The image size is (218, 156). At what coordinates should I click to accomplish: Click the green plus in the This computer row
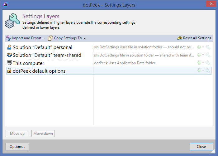pos(199,63)
